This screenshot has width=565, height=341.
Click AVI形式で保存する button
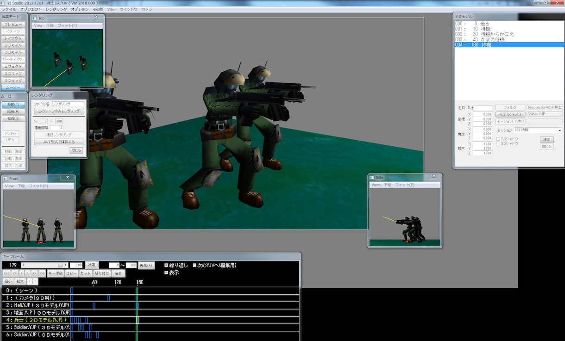coord(59,142)
